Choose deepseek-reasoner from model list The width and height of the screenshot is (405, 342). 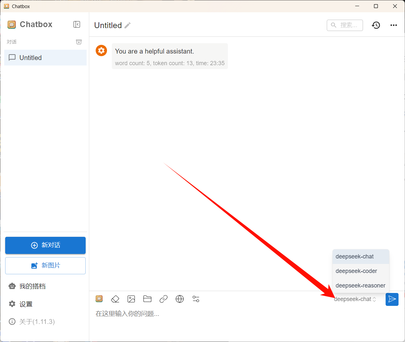[x=361, y=286]
